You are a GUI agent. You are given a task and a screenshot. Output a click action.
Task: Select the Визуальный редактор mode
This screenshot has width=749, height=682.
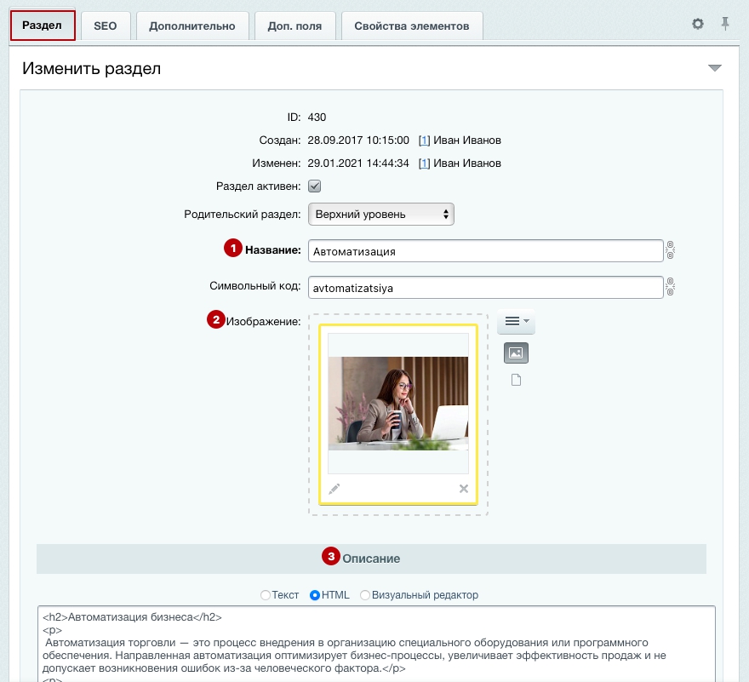coord(365,595)
